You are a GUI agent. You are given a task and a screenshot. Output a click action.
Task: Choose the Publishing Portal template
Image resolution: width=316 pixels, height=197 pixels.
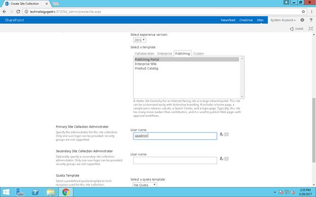pyautogui.click(x=187, y=60)
